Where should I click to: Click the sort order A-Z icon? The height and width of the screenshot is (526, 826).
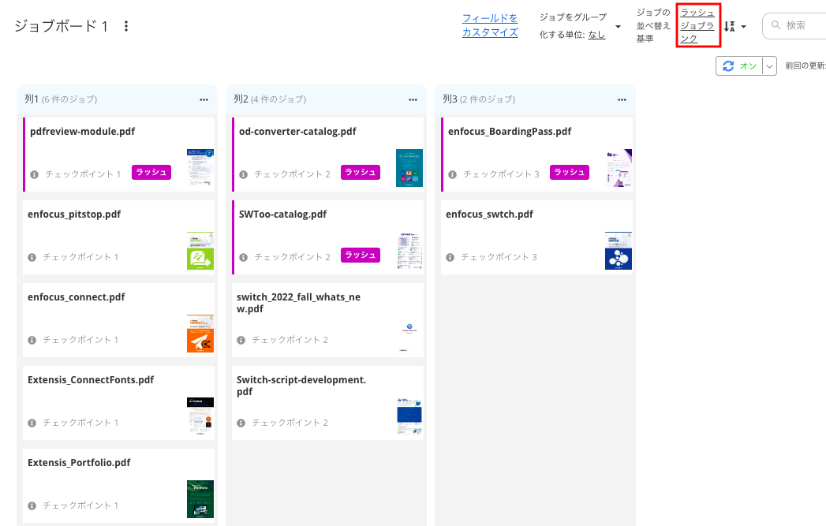(730, 27)
